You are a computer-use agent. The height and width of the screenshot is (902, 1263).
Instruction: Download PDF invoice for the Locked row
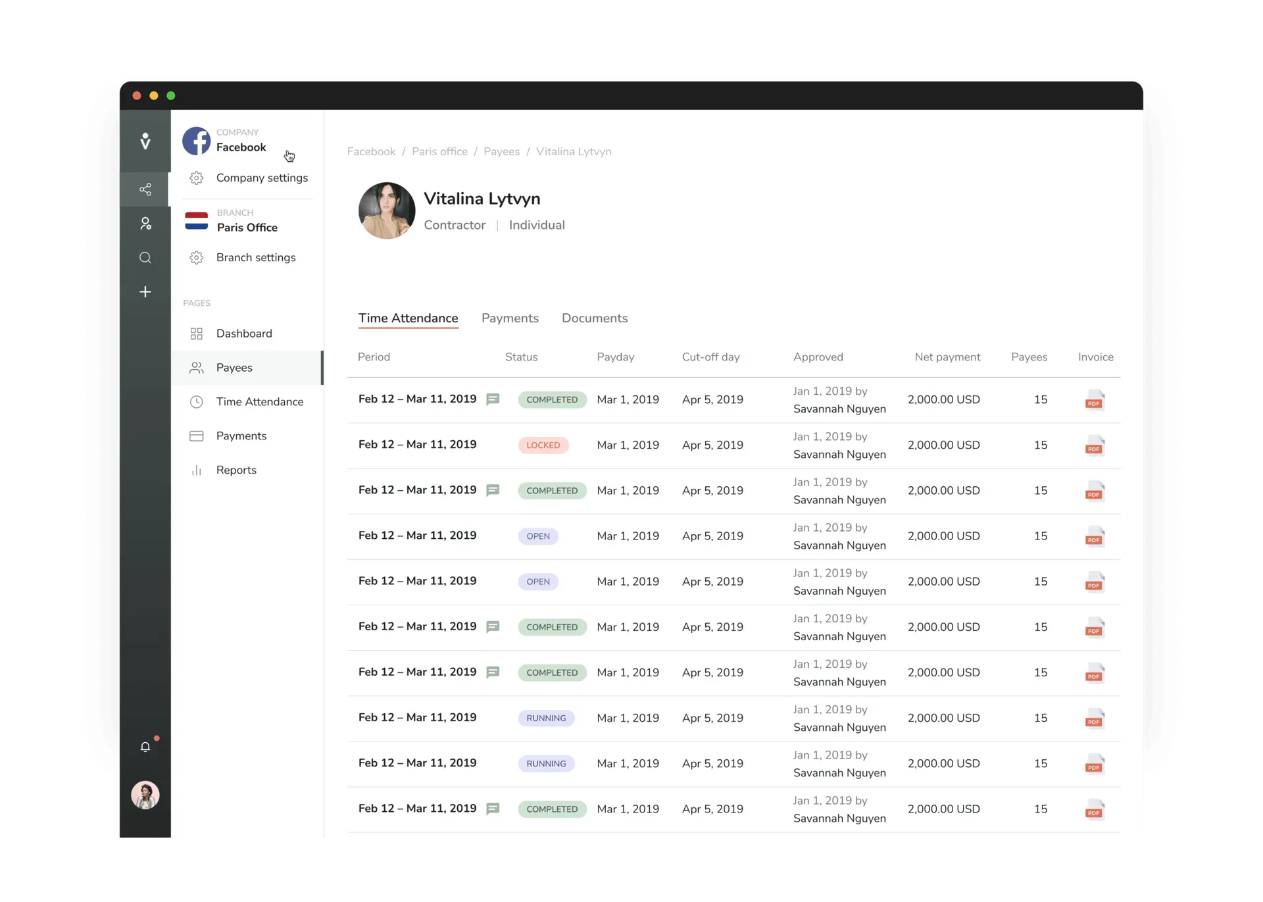click(1094, 445)
